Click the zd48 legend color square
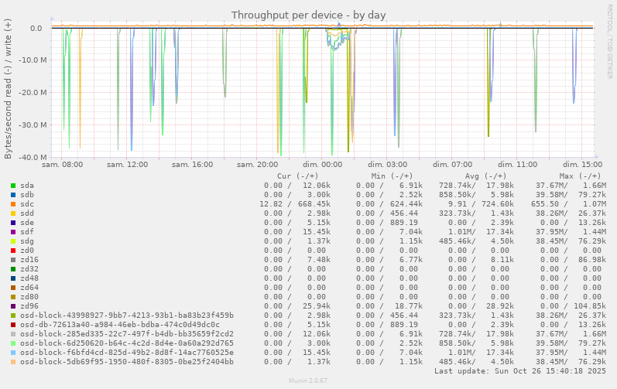The height and width of the screenshot is (389, 617). click(x=13, y=278)
